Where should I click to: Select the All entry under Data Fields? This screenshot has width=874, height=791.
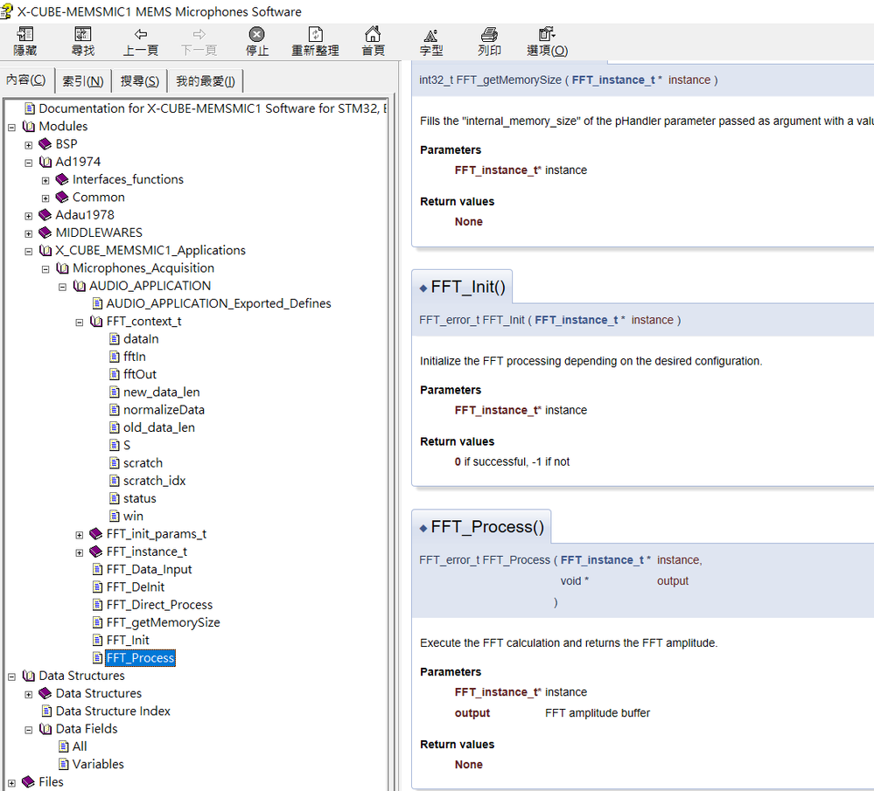[80, 746]
